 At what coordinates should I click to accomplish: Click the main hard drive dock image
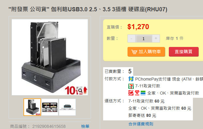click(x=50, y=57)
